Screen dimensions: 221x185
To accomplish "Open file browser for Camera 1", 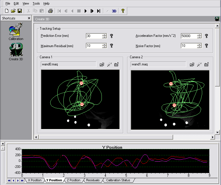I will click(102, 65).
